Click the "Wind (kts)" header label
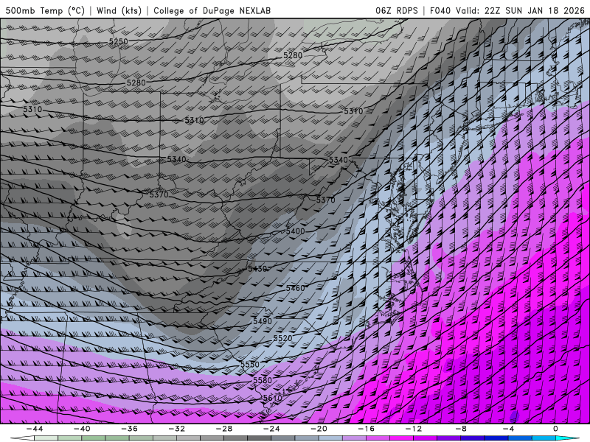 [119, 10]
